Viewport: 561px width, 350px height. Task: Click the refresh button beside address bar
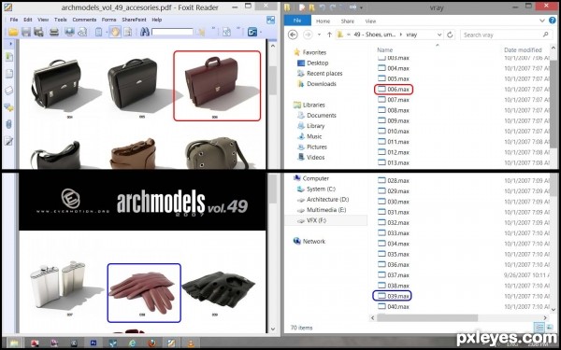pyautogui.click(x=450, y=35)
